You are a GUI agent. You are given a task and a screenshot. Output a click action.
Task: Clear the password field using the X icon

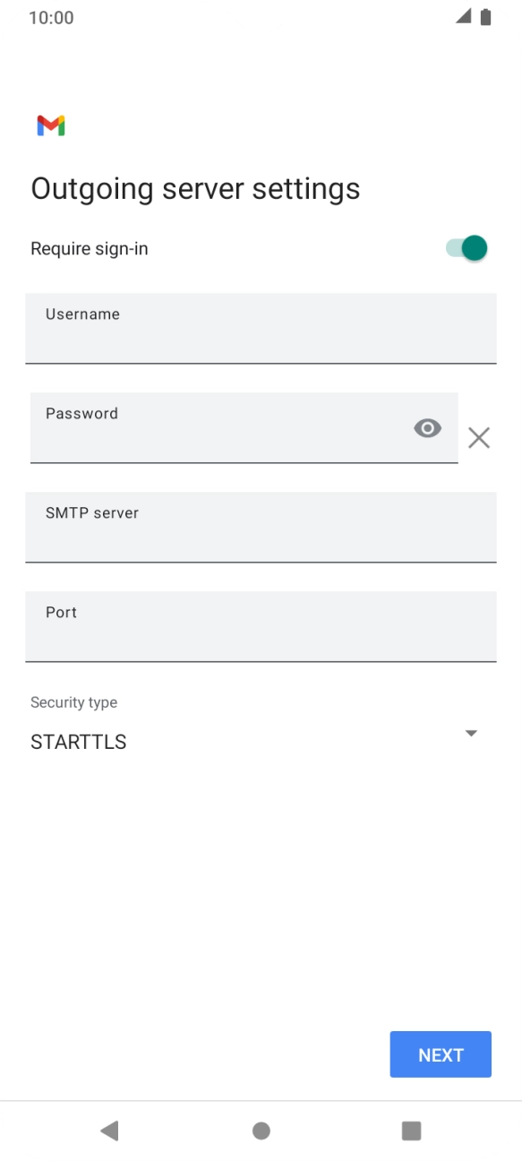coord(479,437)
